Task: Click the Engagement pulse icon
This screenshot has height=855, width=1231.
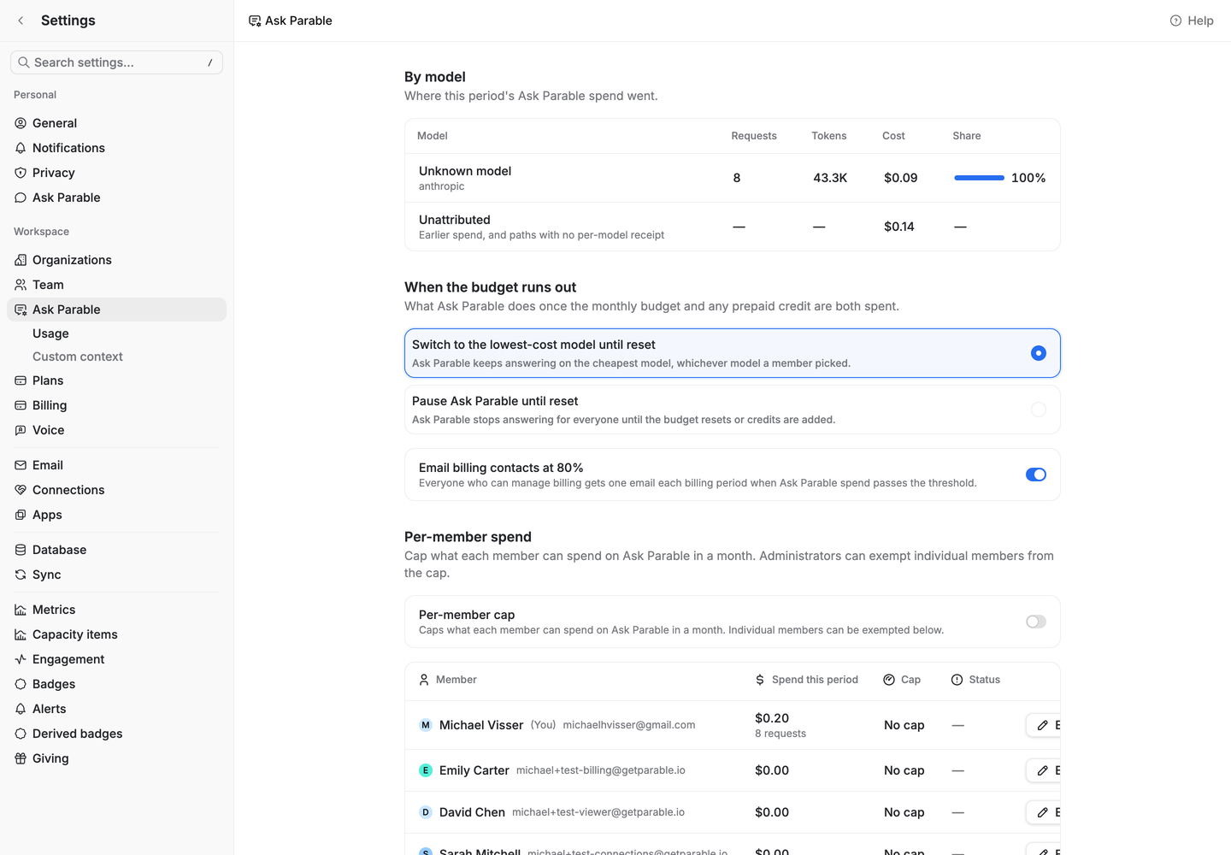Action: tap(21, 659)
